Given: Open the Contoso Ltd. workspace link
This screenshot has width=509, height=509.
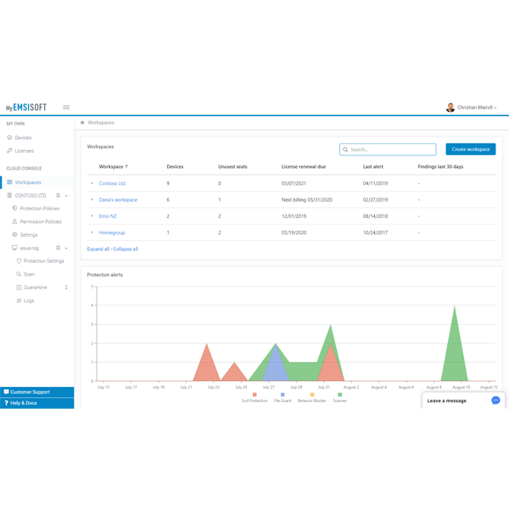Looking at the screenshot, I should [x=112, y=183].
